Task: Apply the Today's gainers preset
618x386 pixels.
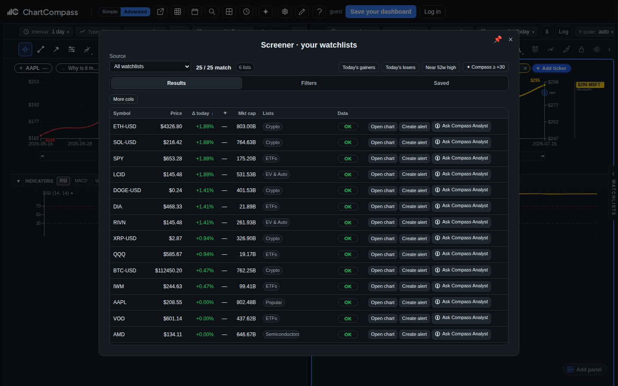Action: 359,67
